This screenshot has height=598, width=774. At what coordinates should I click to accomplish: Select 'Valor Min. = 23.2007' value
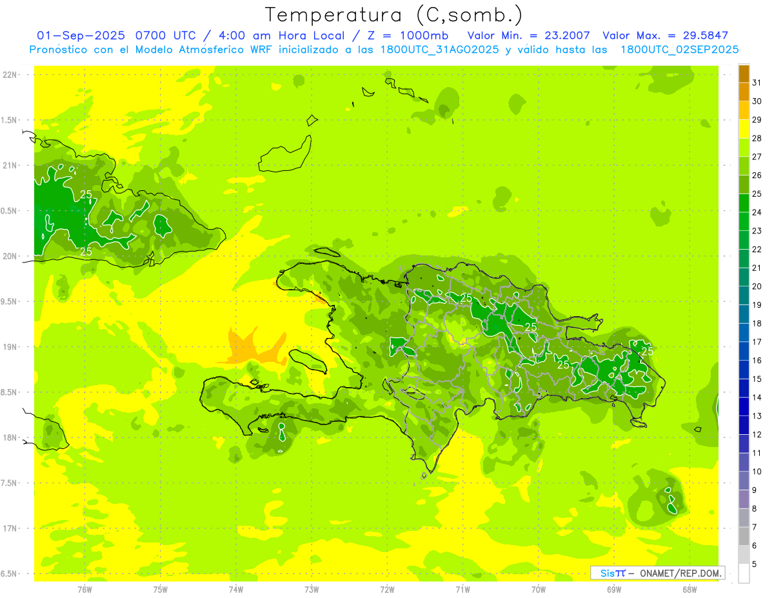pyautogui.click(x=528, y=35)
